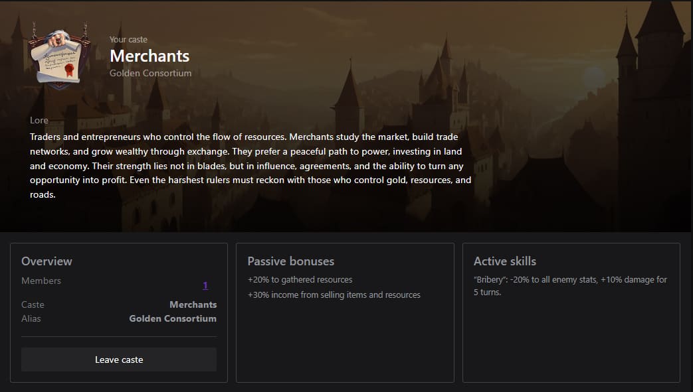Select the Golden Consortium alias value
Screen dimensions: 693x392
coord(173,318)
